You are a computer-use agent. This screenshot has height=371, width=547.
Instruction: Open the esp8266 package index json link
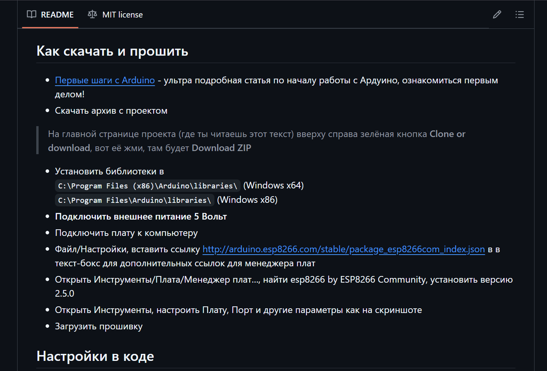click(343, 249)
